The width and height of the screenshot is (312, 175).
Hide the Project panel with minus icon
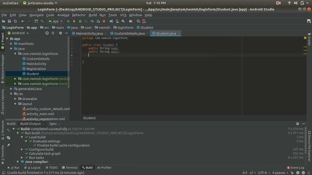pos(66,33)
